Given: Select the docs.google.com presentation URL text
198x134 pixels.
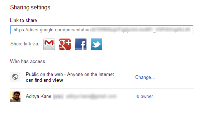Looking at the screenshot, I should pyautogui.click(x=52, y=30).
